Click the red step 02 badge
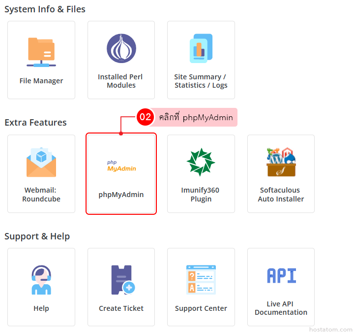The image size is (354, 333). [x=145, y=117]
